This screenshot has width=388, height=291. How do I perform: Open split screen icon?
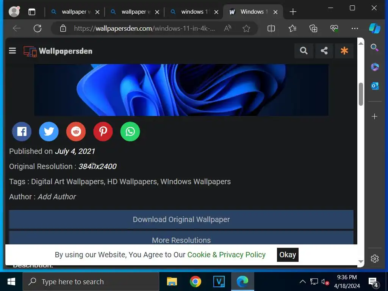click(x=271, y=28)
